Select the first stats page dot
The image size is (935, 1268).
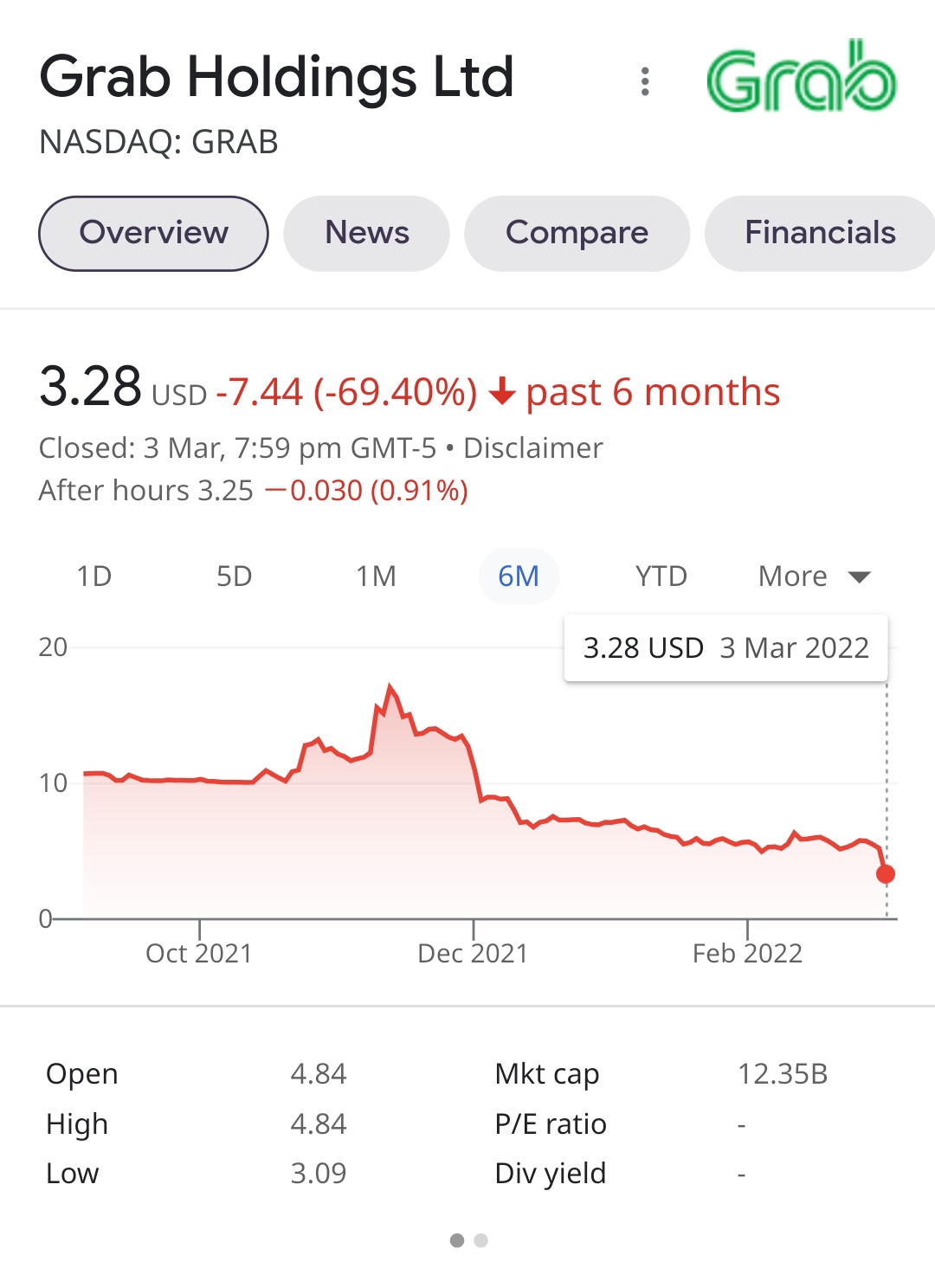(x=457, y=1240)
